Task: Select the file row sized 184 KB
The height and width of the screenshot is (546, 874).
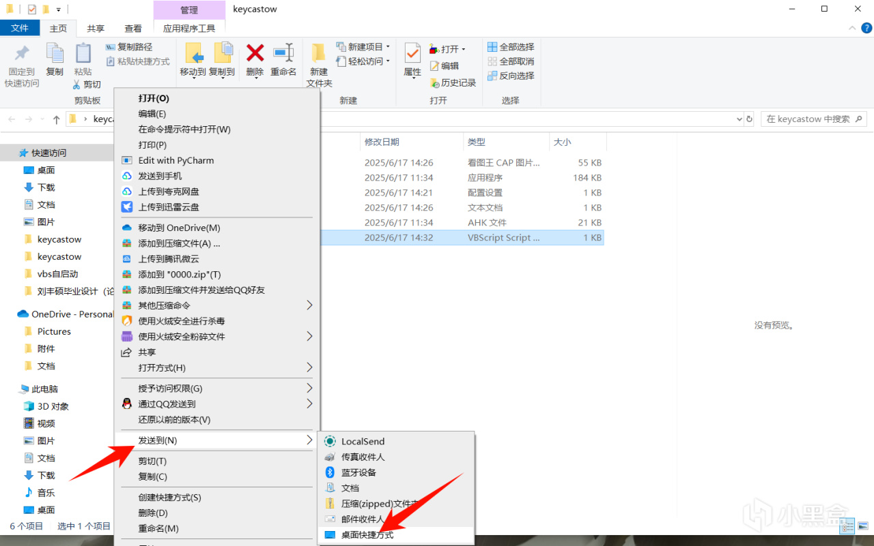Action: pyautogui.click(x=462, y=178)
